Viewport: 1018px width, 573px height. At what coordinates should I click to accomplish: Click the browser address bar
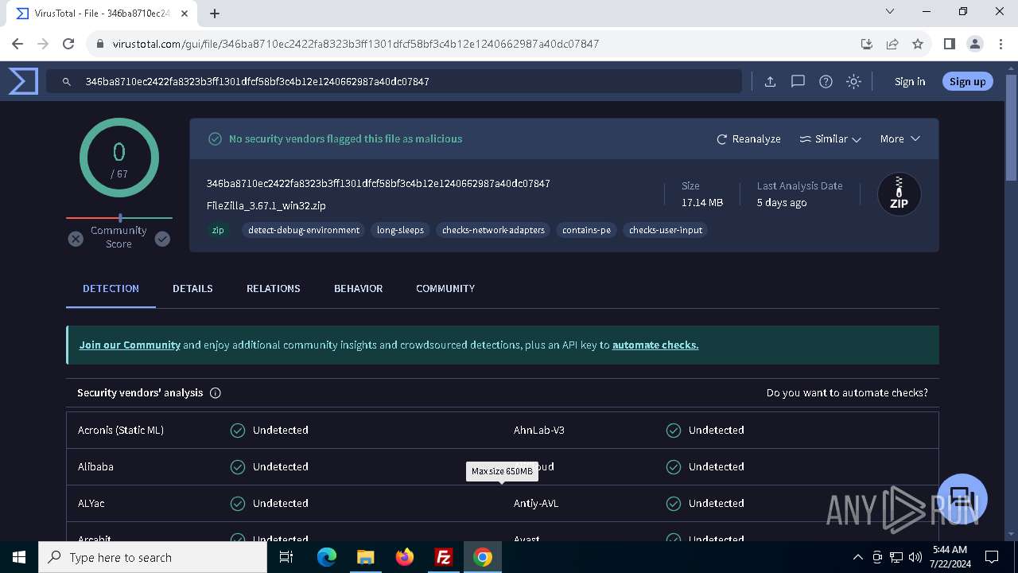[477, 44]
